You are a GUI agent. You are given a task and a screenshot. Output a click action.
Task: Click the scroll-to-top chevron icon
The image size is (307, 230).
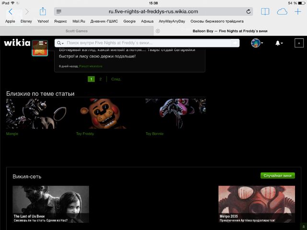[x=304, y=227]
